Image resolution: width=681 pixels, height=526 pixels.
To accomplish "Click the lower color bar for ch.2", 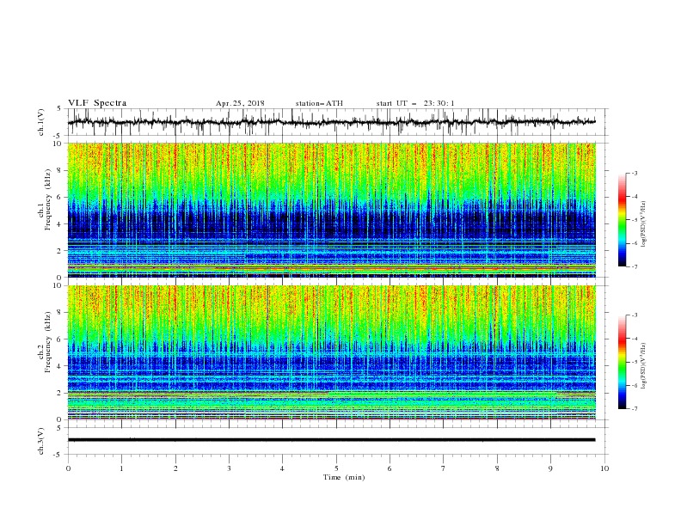I will click(622, 362).
